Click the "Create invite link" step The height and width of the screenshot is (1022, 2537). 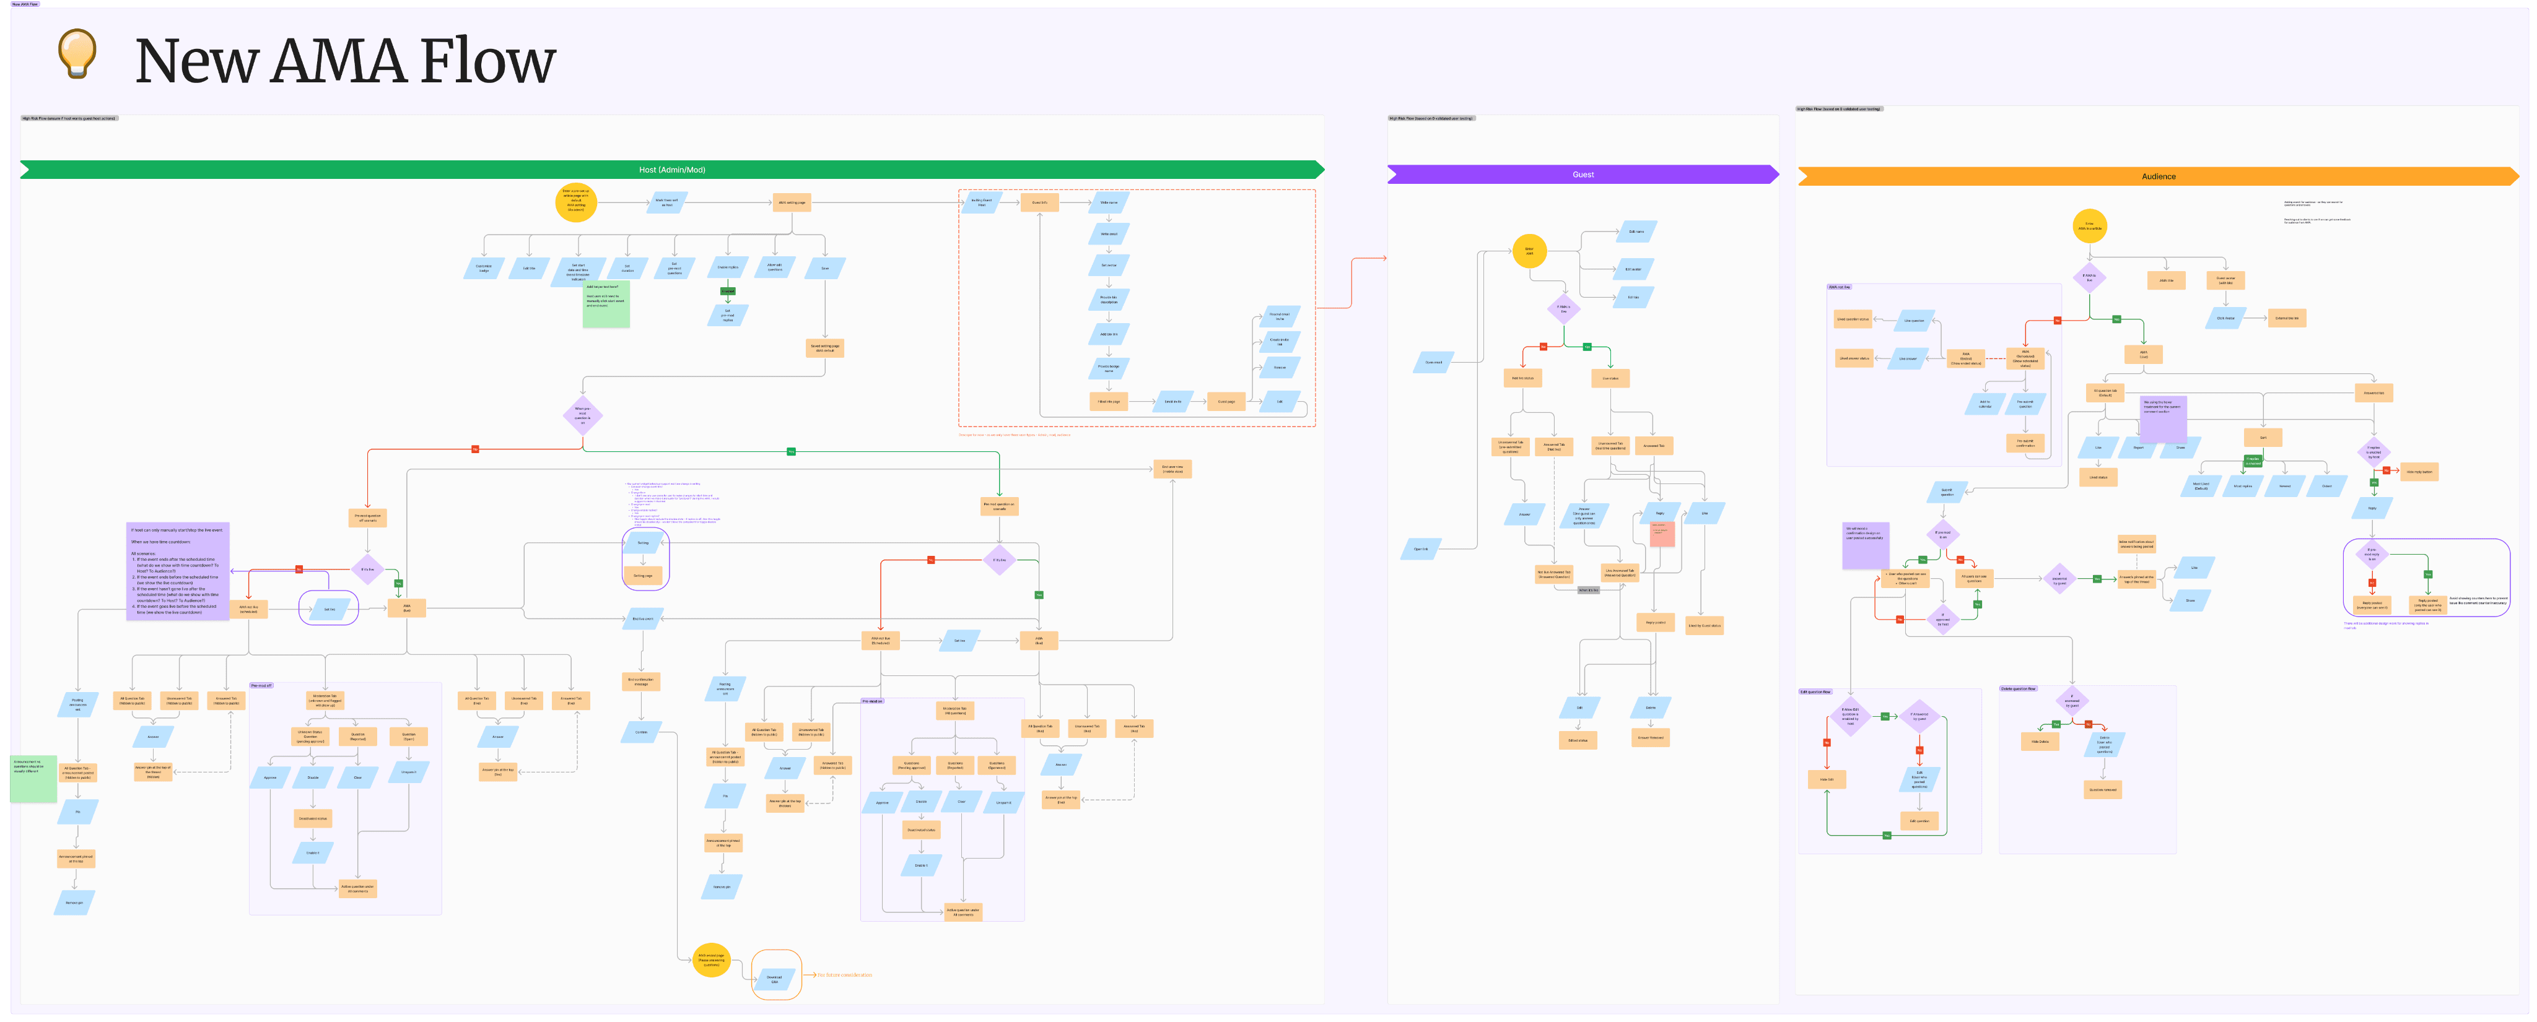(x=1280, y=342)
